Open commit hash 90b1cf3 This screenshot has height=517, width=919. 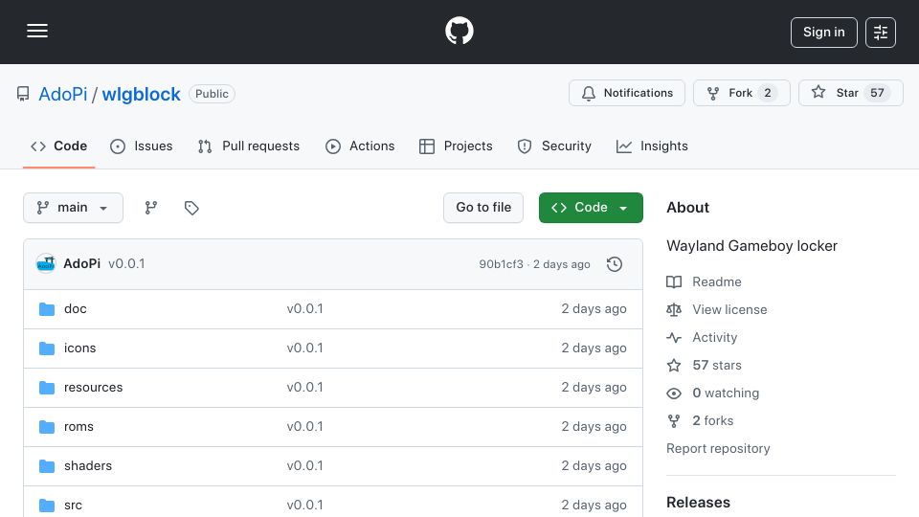point(501,264)
